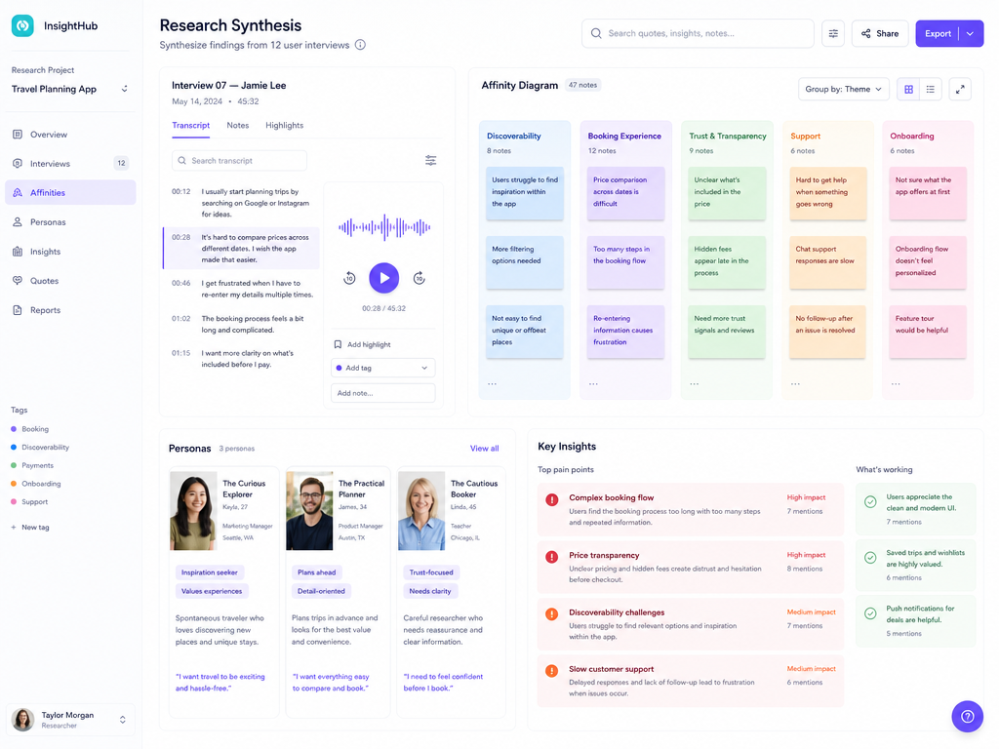This screenshot has height=749, width=999.
Task: Open The Practical Planner persona photo
Action: click(x=309, y=511)
